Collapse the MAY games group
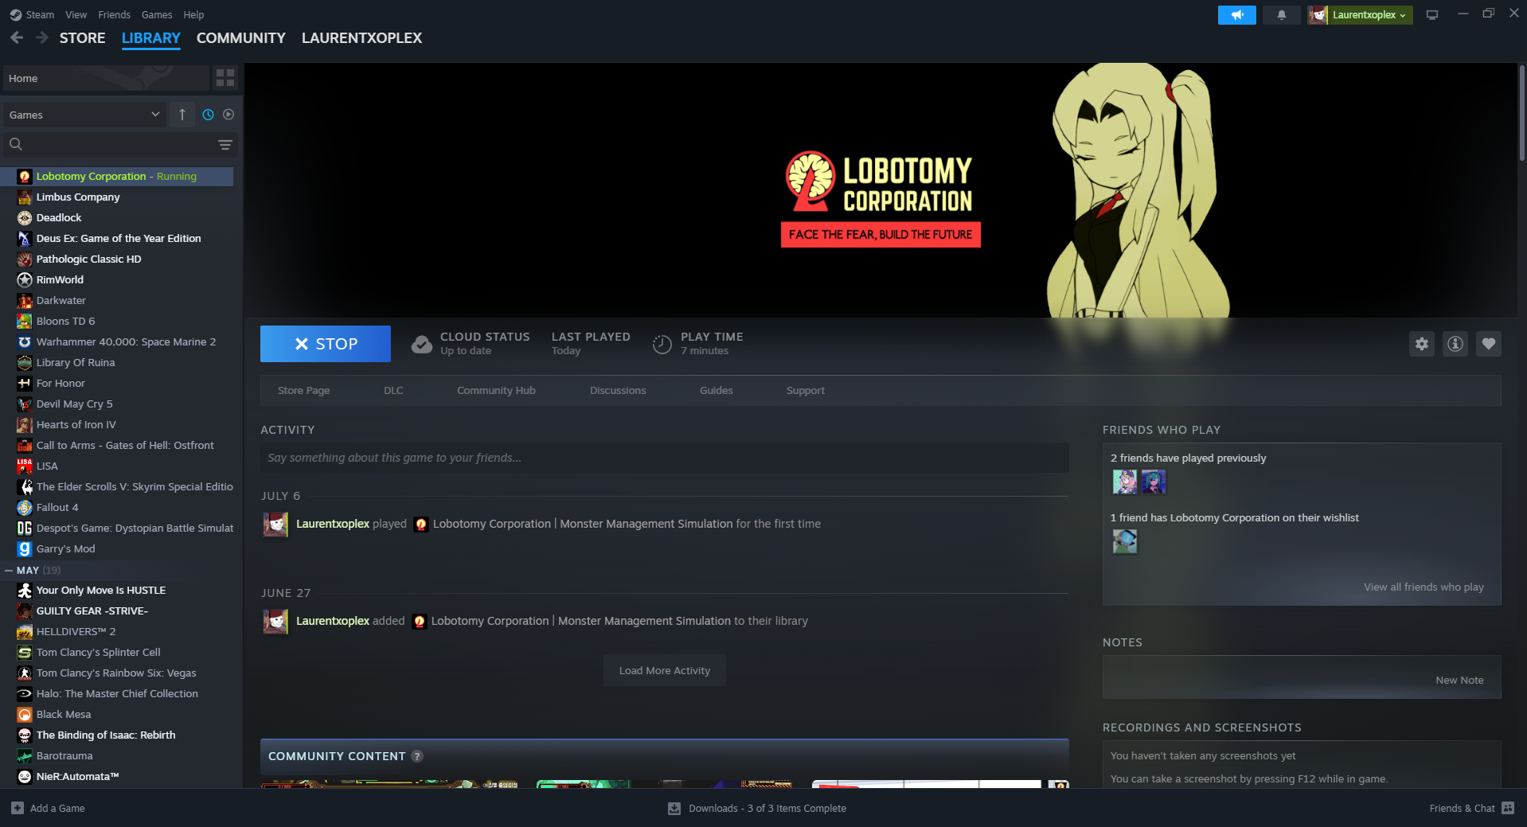This screenshot has height=827, width=1527. (9, 571)
